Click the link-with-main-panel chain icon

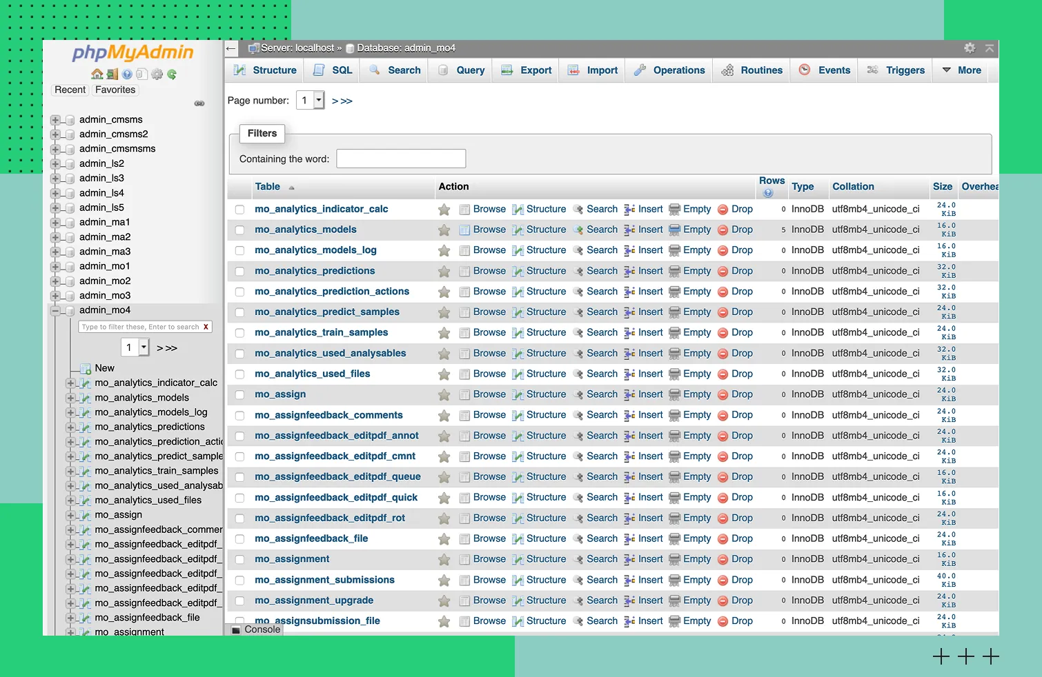[x=199, y=103]
